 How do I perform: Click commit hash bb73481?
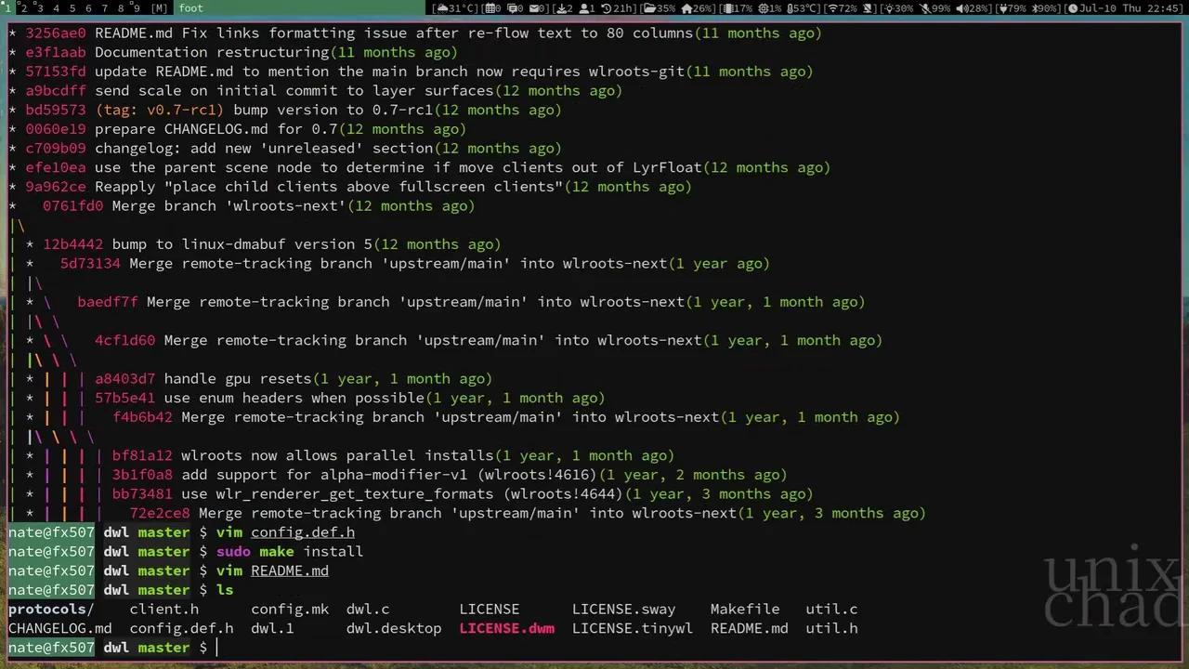(142, 494)
